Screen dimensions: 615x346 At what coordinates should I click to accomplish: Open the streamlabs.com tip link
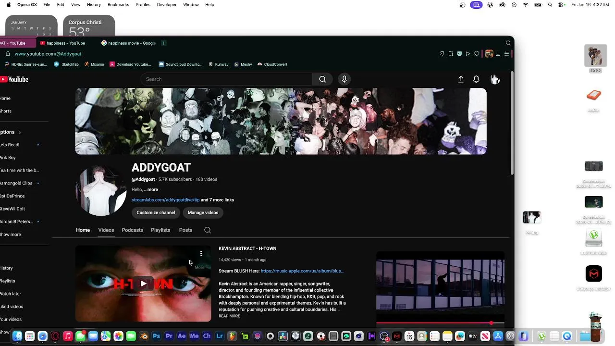point(165,200)
